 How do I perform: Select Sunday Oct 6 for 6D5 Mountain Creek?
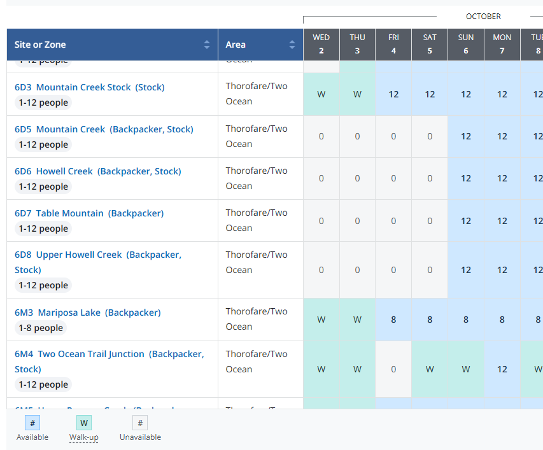[466, 136]
